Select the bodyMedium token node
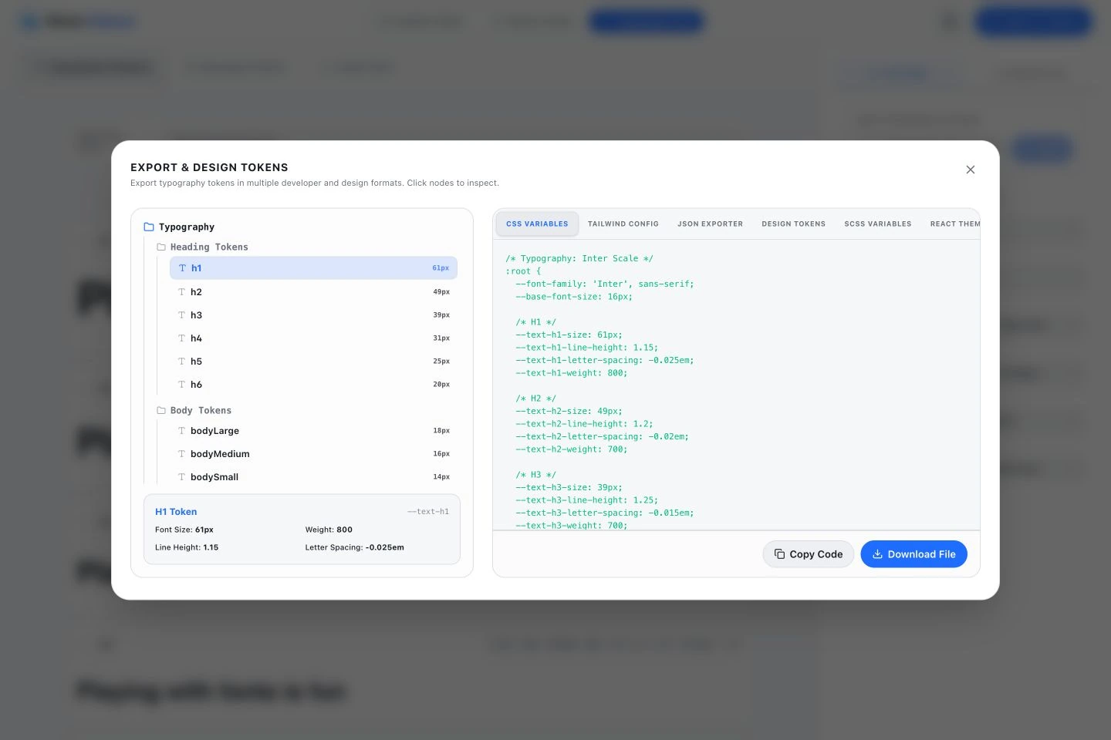The width and height of the screenshot is (1111, 740). click(x=313, y=454)
